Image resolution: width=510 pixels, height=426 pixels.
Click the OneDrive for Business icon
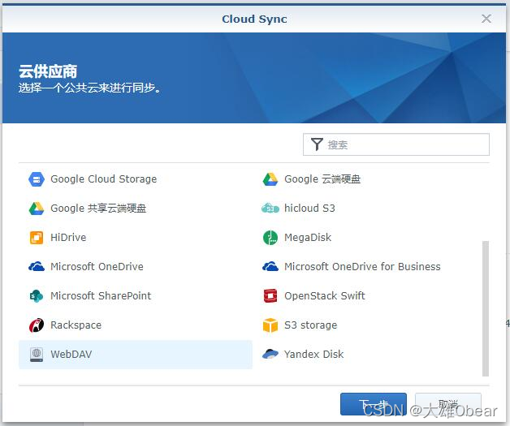pyautogui.click(x=270, y=267)
